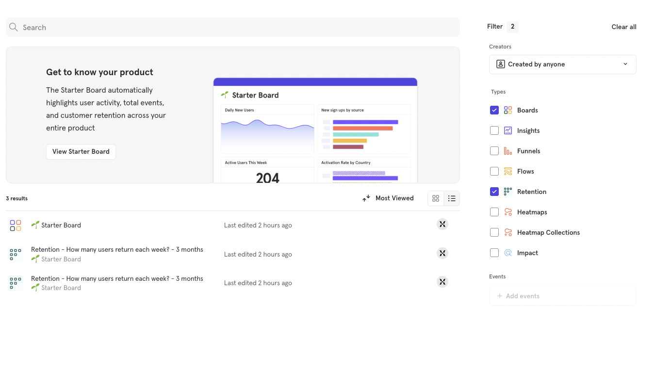Open the Starter Board from results
Screen dimensions: 655x388
[61, 225]
